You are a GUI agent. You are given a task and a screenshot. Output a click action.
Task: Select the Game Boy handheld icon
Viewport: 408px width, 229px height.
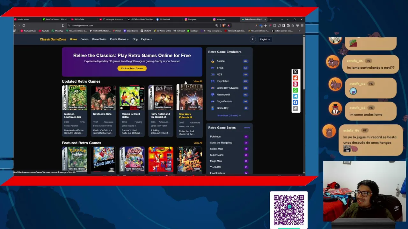[x=213, y=108]
